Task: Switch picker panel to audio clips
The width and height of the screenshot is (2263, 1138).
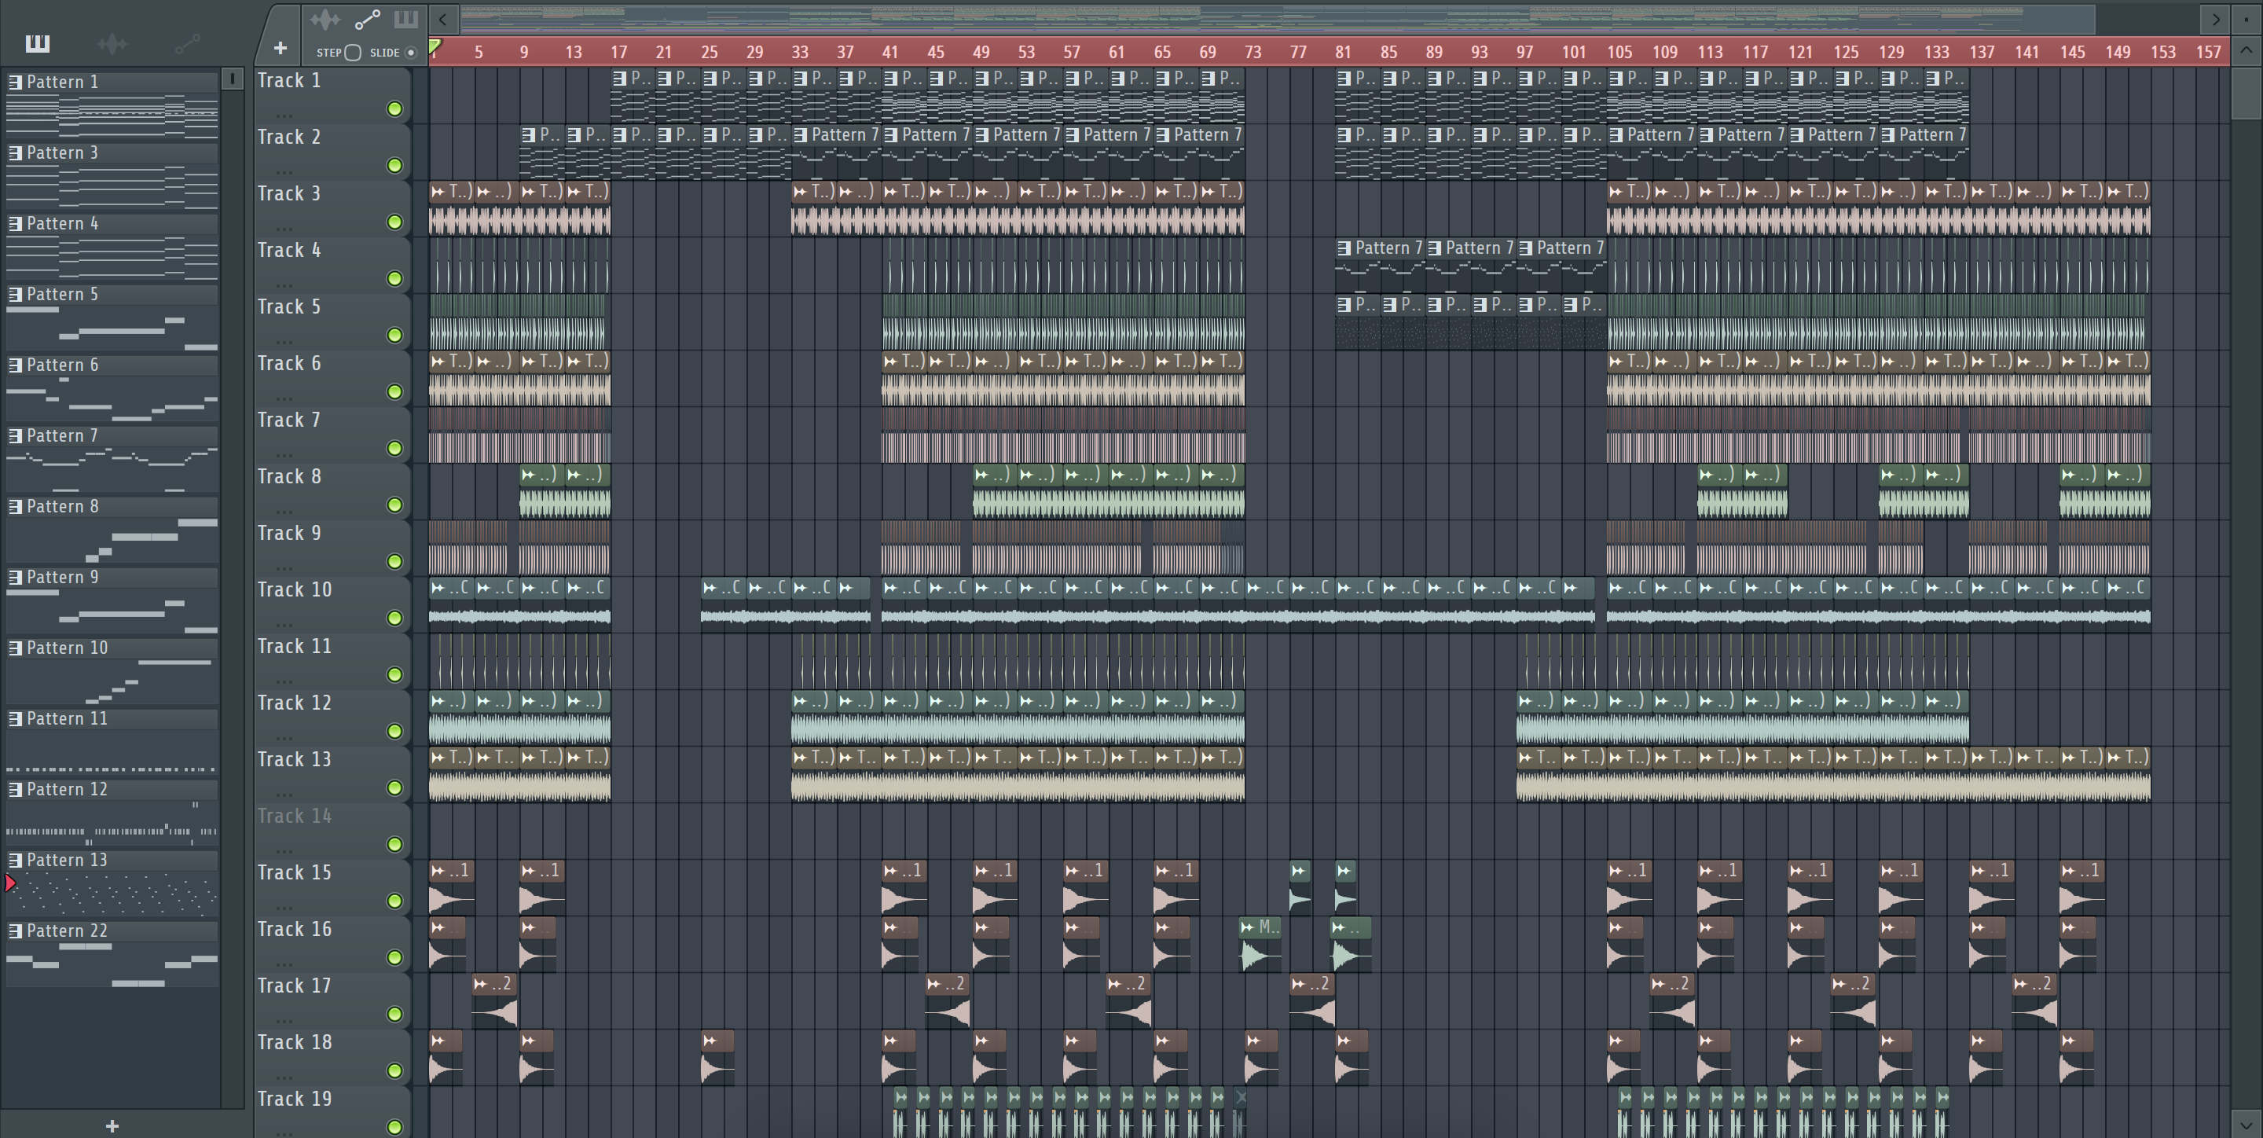Action: coord(112,43)
